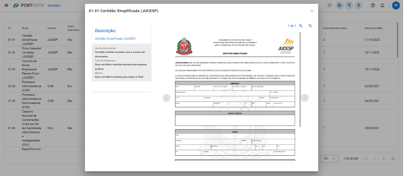Sort by the 'N.º' column header
The width and height of the screenshot is (404, 176).
pos(10,28)
